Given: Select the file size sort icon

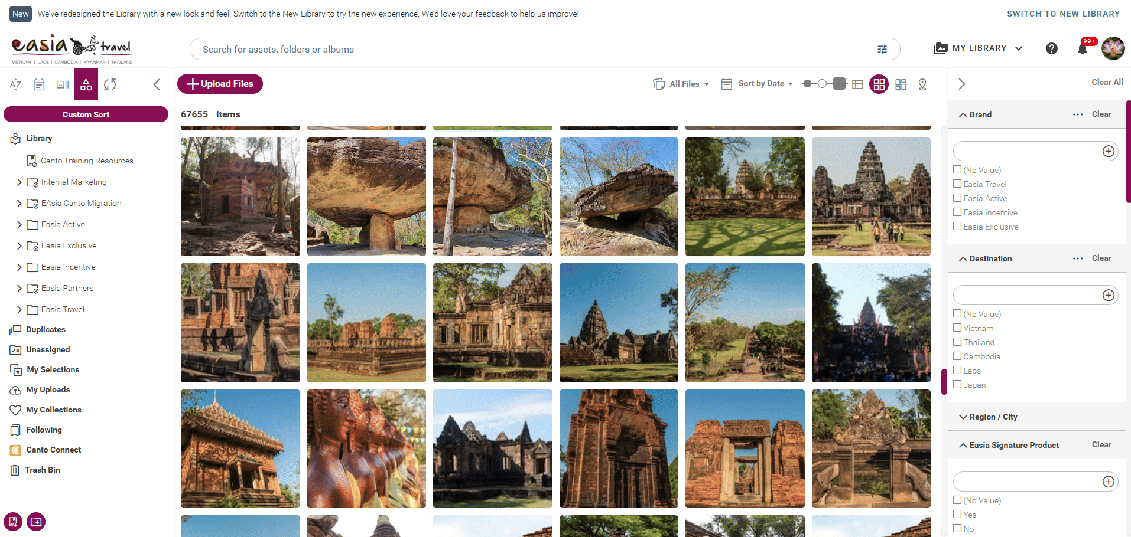Looking at the screenshot, I should pyautogui.click(x=63, y=84).
